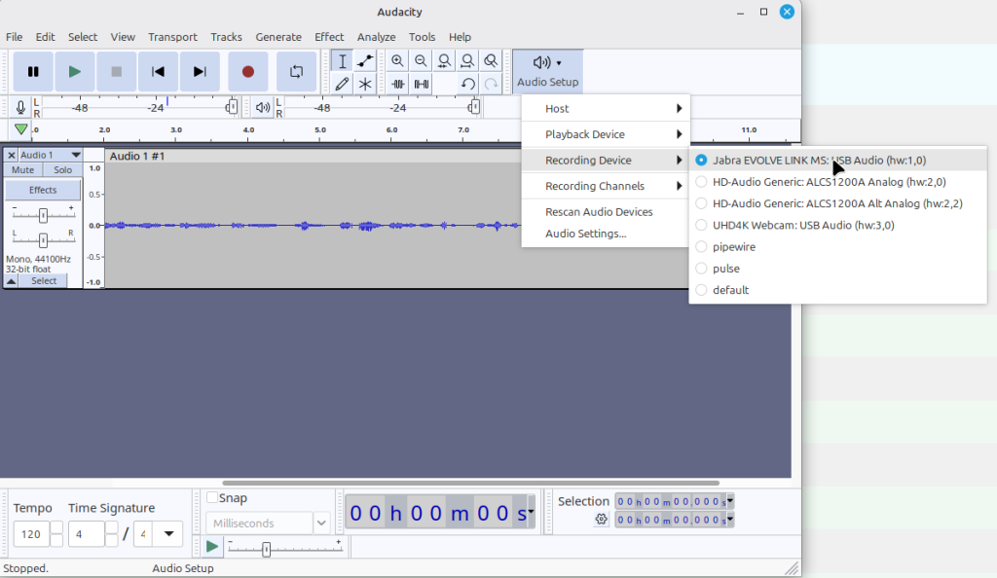Open the Audio Setup toolbar button

[547, 71]
